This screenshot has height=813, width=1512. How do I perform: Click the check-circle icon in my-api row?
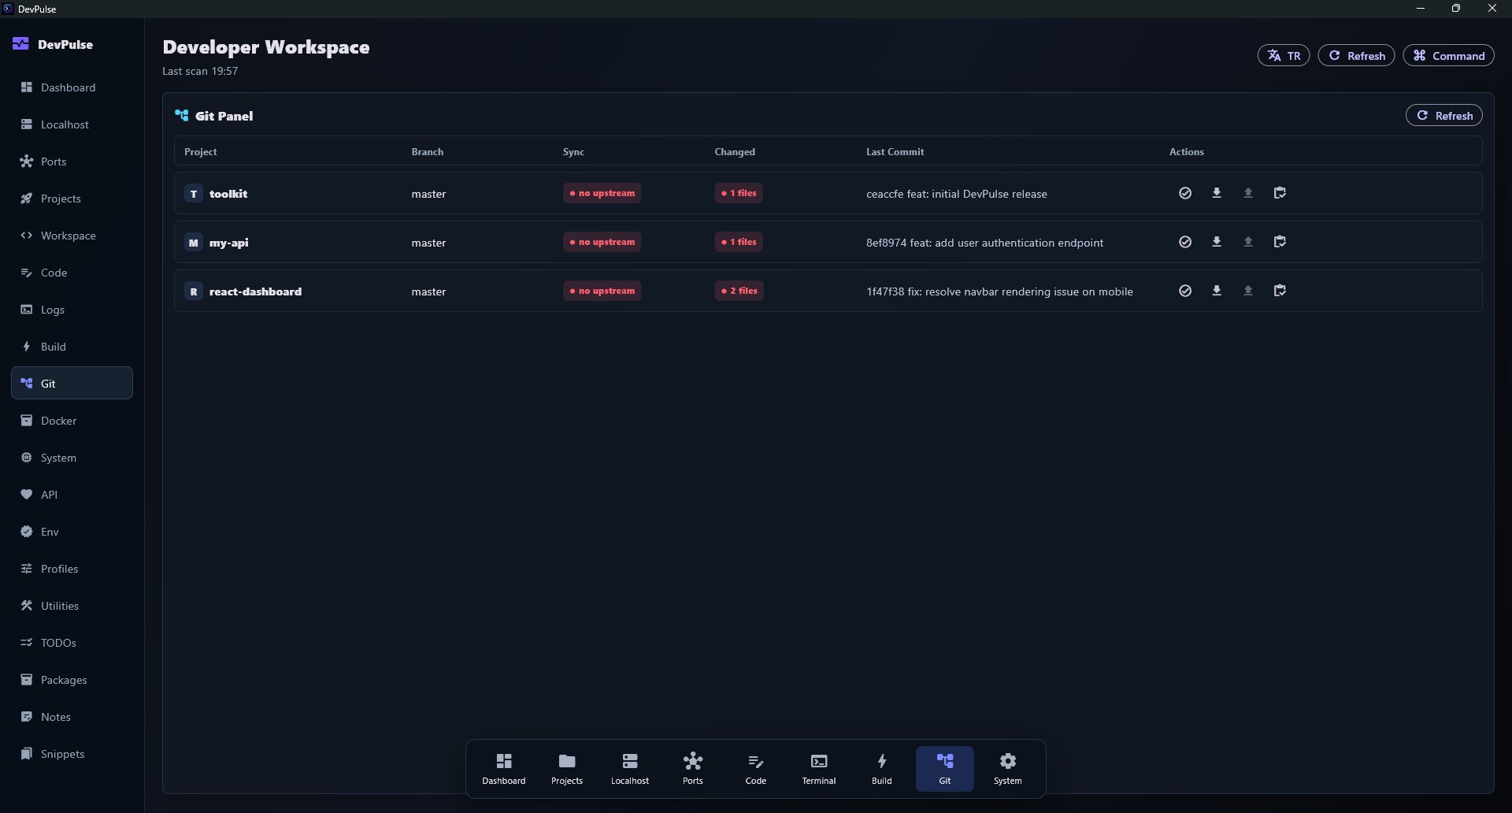pyautogui.click(x=1185, y=242)
